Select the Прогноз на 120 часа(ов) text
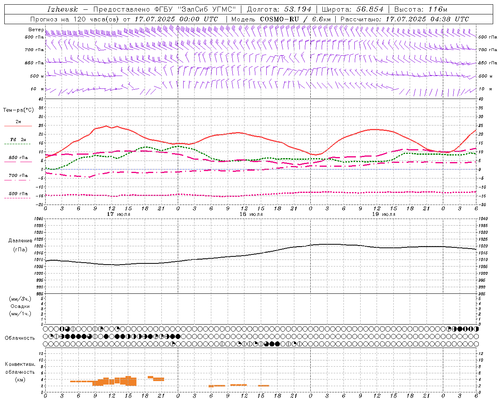 [75, 19]
